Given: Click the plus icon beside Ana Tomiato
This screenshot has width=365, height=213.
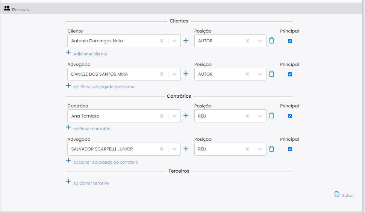Looking at the screenshot, I should (186, 115).
